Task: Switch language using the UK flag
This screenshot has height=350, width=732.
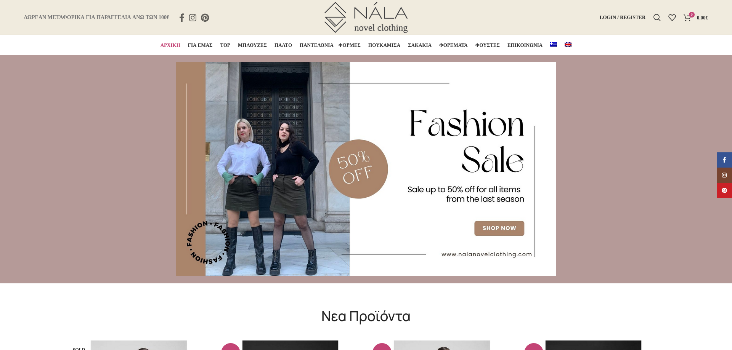Action: pos(568,45)
